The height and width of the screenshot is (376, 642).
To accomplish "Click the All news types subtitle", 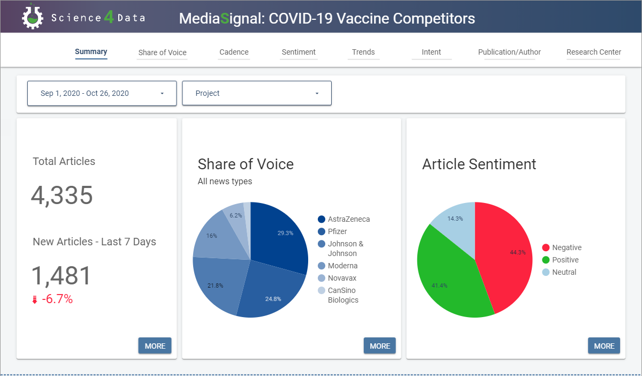I will point(225,182).
